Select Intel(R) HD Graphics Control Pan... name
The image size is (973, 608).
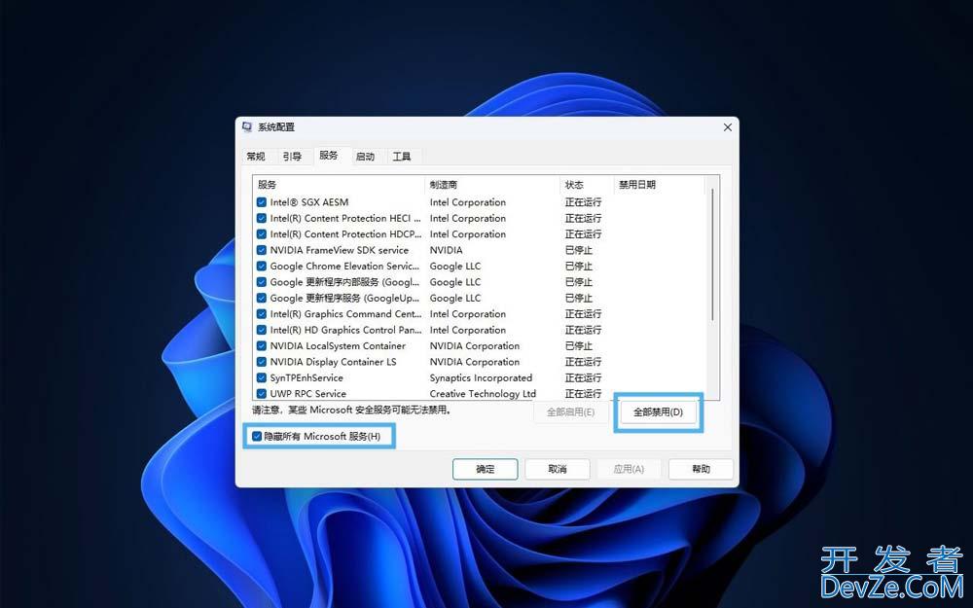coord(345,330)
